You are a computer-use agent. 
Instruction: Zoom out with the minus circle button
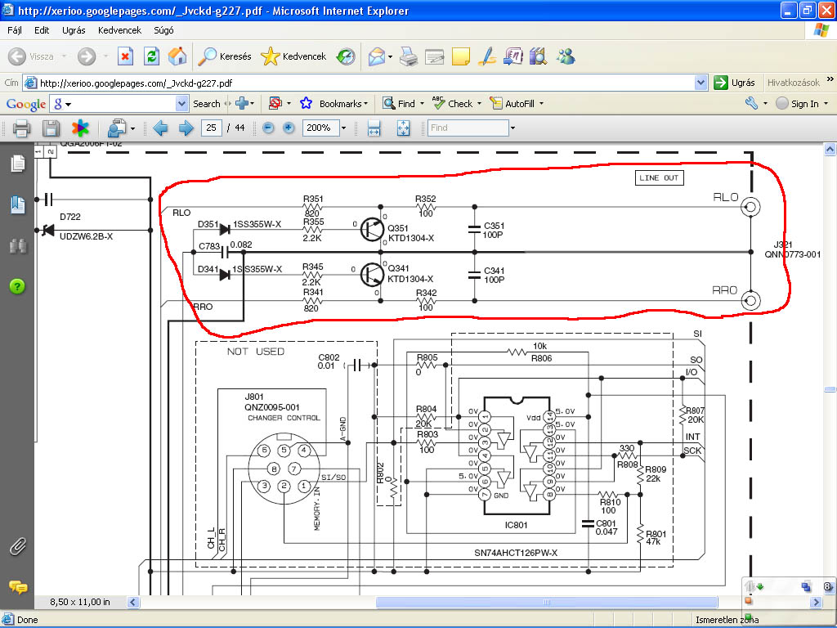[x=268, y=128]
